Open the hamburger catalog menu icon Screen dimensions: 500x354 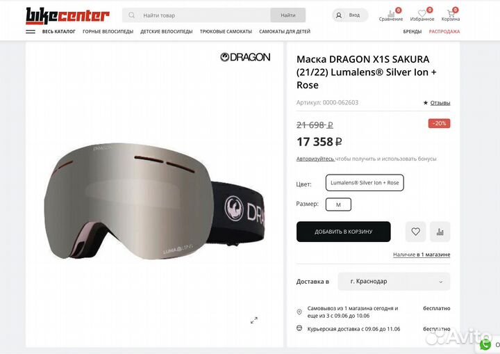pos(31,31)
